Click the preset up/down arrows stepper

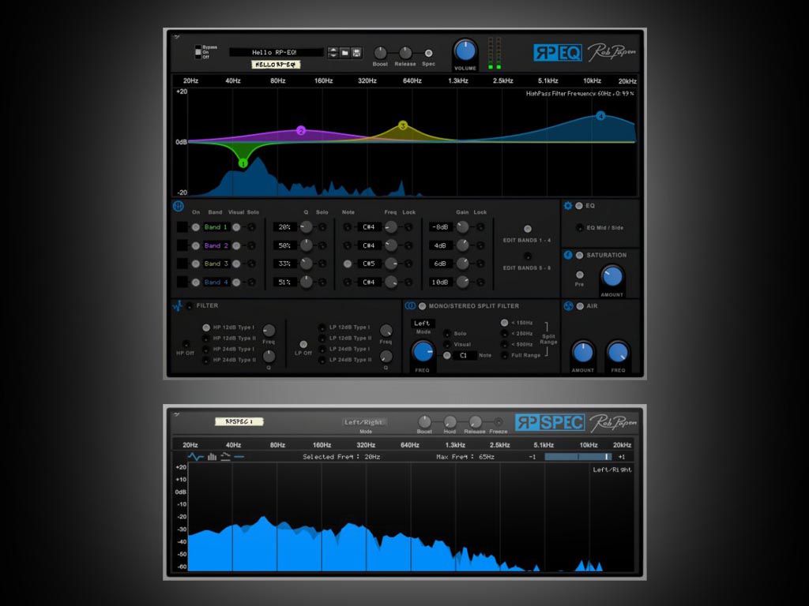[x=333, y=53]
